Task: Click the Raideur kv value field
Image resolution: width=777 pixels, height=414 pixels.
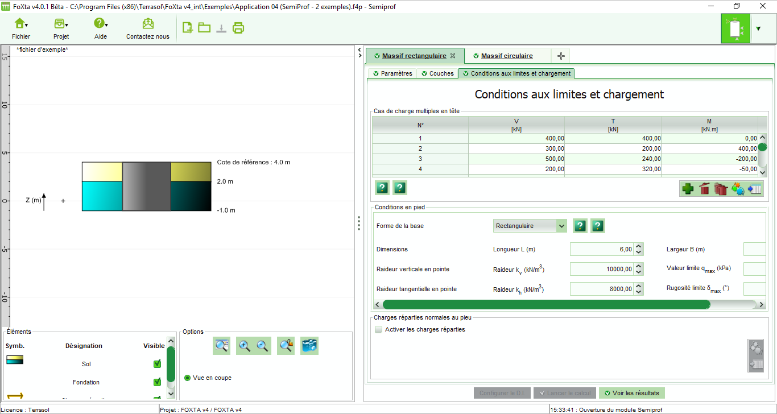Action: [602, 269]
